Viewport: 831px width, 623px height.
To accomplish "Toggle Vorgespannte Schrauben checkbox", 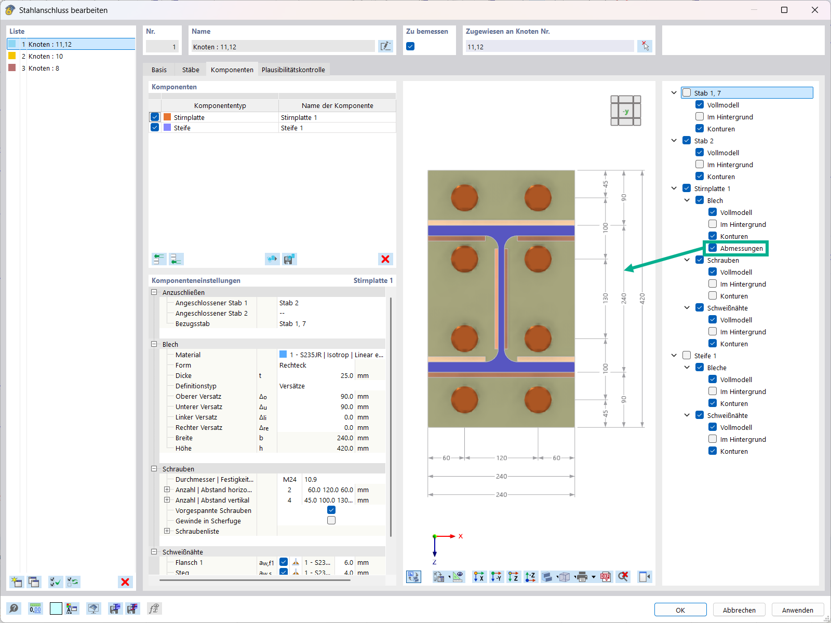I will tap(331, 510).
